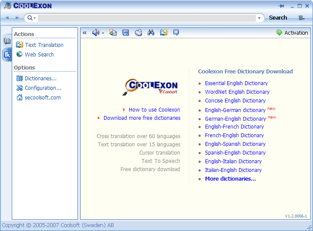Image resolution: width=313 pixels, height=231 pixels.
Task: Open the magnifier search-type dropdown
Action: coord(31,18)
